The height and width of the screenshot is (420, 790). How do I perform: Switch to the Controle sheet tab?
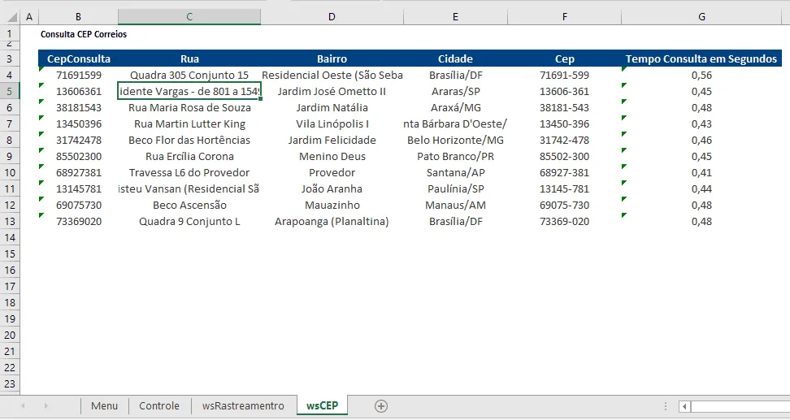(x=159, y=406)
